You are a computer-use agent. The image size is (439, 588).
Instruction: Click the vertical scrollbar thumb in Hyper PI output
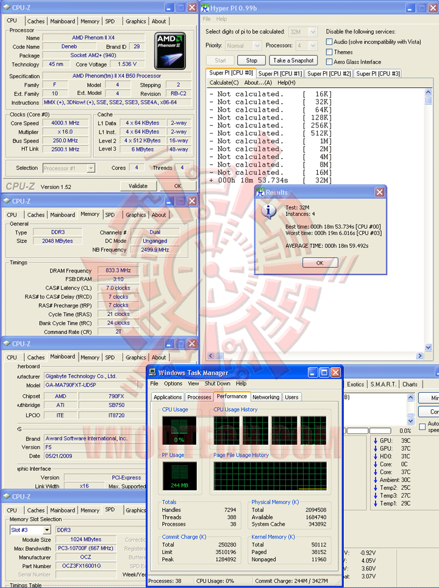[x=429, y=101]
